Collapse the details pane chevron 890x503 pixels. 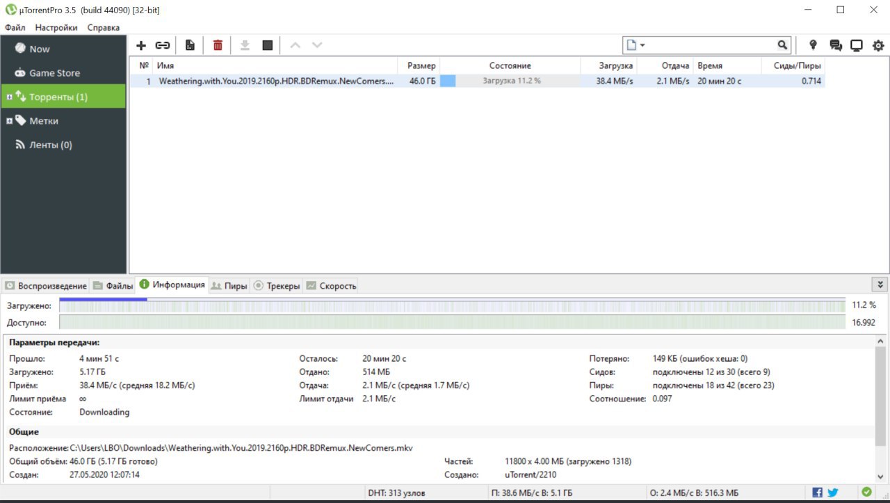pyautogui.click(x=880, y=285)
